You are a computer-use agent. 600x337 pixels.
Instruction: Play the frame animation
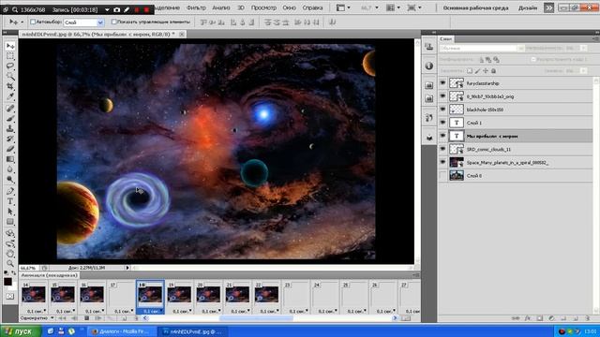pos(98,318)
